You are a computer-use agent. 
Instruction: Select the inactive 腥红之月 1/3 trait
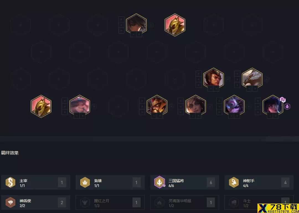pos(110,202)
